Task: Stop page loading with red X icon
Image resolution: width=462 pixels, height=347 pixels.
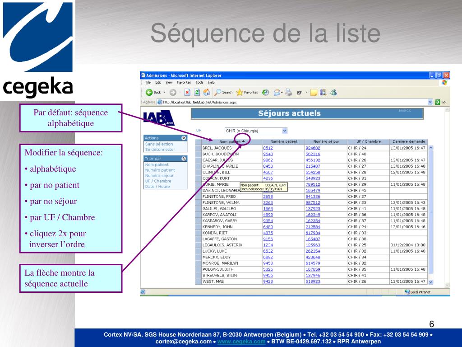Action: click(x=187, y=92)
